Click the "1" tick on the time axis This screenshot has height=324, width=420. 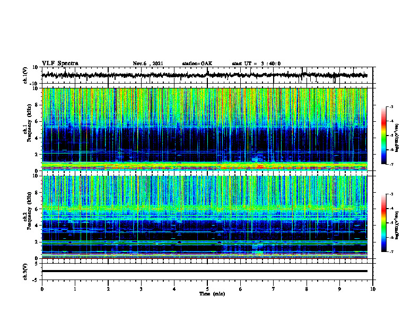click(x=75, y=289)
